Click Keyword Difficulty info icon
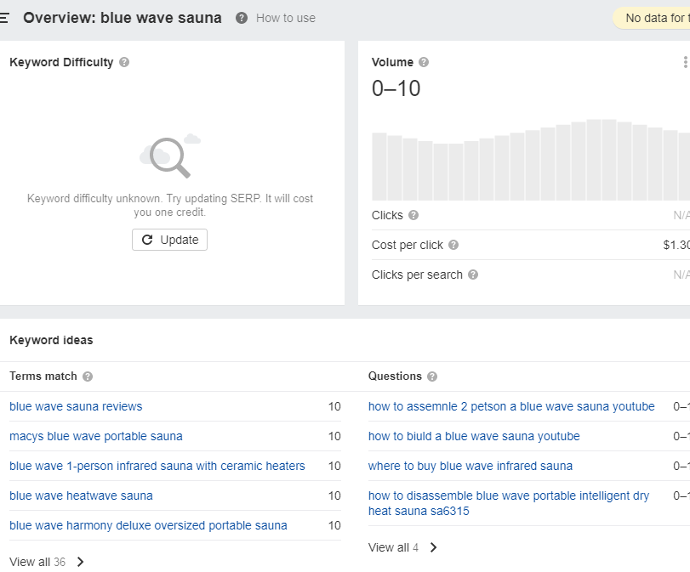690x572 pixels. click(x=124, y=62)
